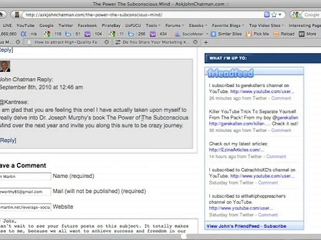Click the Alexa rank icon showing n/a

(23, 34)
